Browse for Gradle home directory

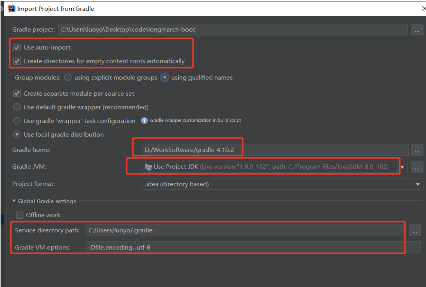417,150
